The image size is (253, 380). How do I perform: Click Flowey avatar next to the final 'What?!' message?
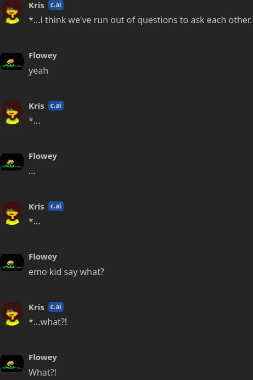click(12, 364)
